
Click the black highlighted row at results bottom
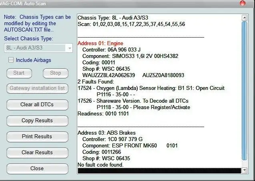[159, 171]
